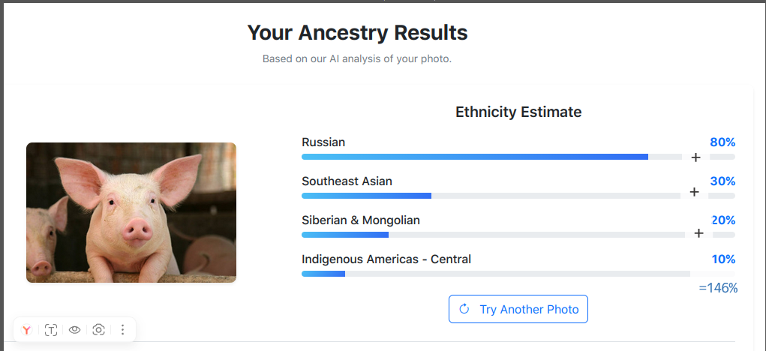This screenshot has width=766, height=351.
Task: Click the plus sign on the Russian row
Action: [x=695, y=157]
